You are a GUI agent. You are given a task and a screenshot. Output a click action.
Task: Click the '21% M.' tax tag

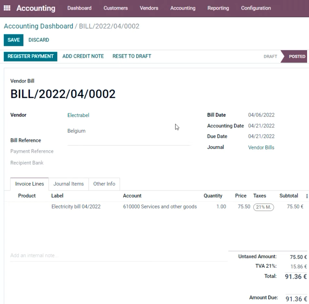pos(263,207)
